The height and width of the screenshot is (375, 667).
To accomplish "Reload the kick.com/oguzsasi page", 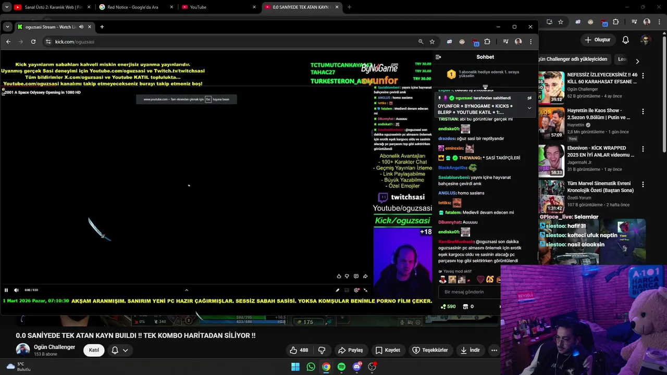I will point(33,42).
